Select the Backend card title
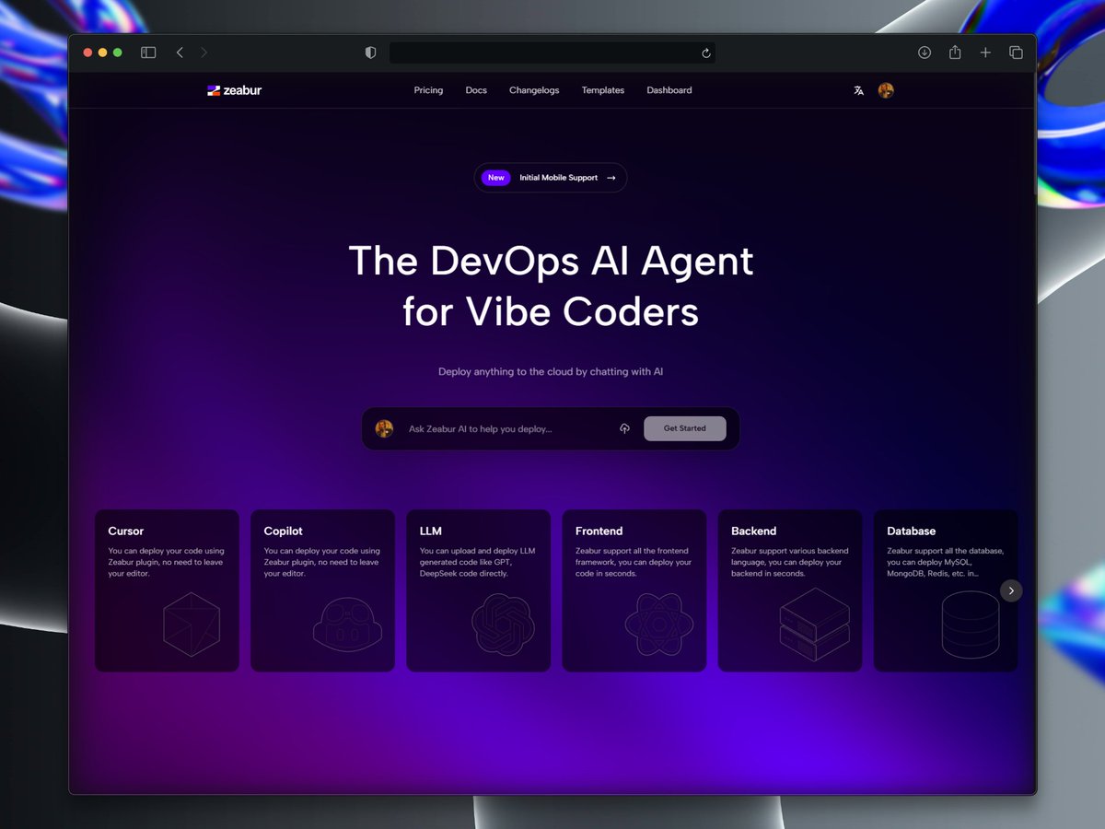This screenshot has width=1105, height=829. click(x=754, y=531)
